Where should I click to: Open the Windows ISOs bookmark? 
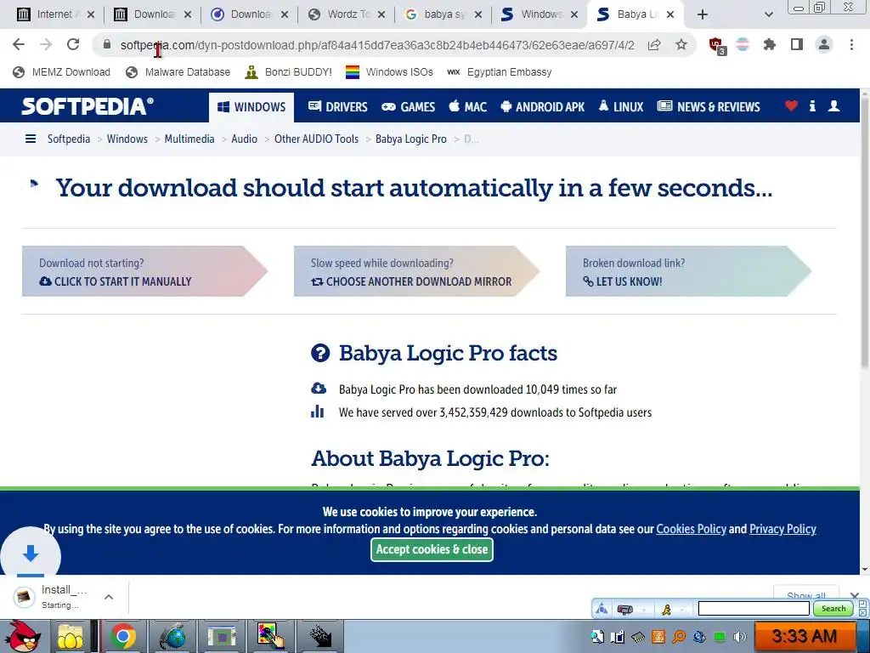pos(389,72)
